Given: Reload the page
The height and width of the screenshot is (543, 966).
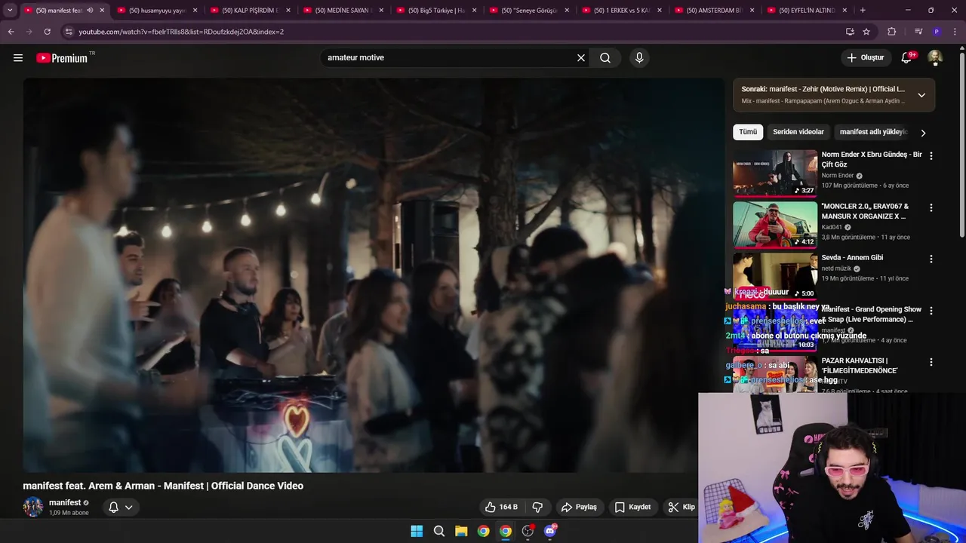Looking at the screenshot, I should tap(47, 32).
